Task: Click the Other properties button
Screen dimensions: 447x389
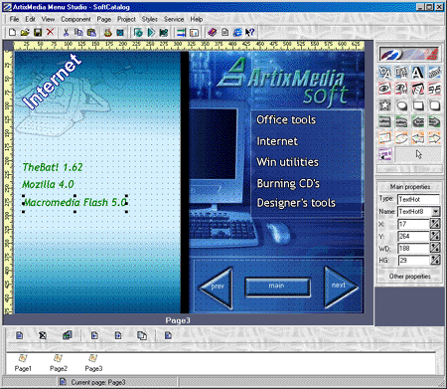Action: [x=410, y=277]
